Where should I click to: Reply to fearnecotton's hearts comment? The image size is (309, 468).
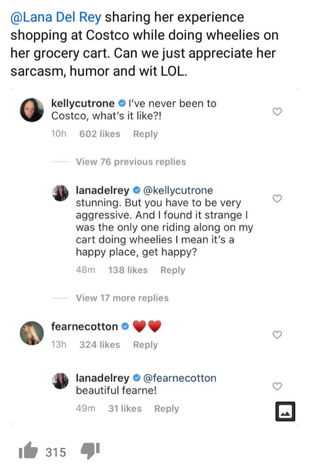pyautogui.click(x=145, y=344)
